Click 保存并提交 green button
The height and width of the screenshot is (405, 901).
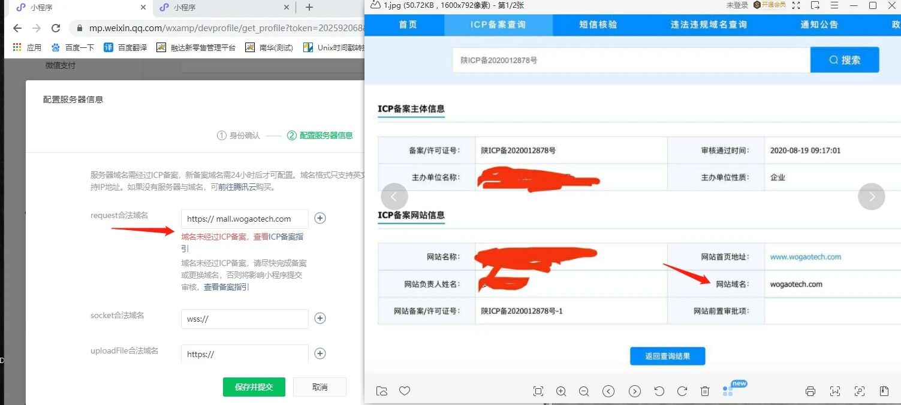coord(254,387)
